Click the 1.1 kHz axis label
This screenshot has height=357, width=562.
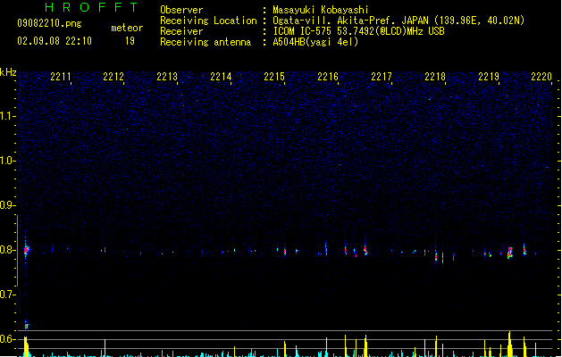(7, 116)
